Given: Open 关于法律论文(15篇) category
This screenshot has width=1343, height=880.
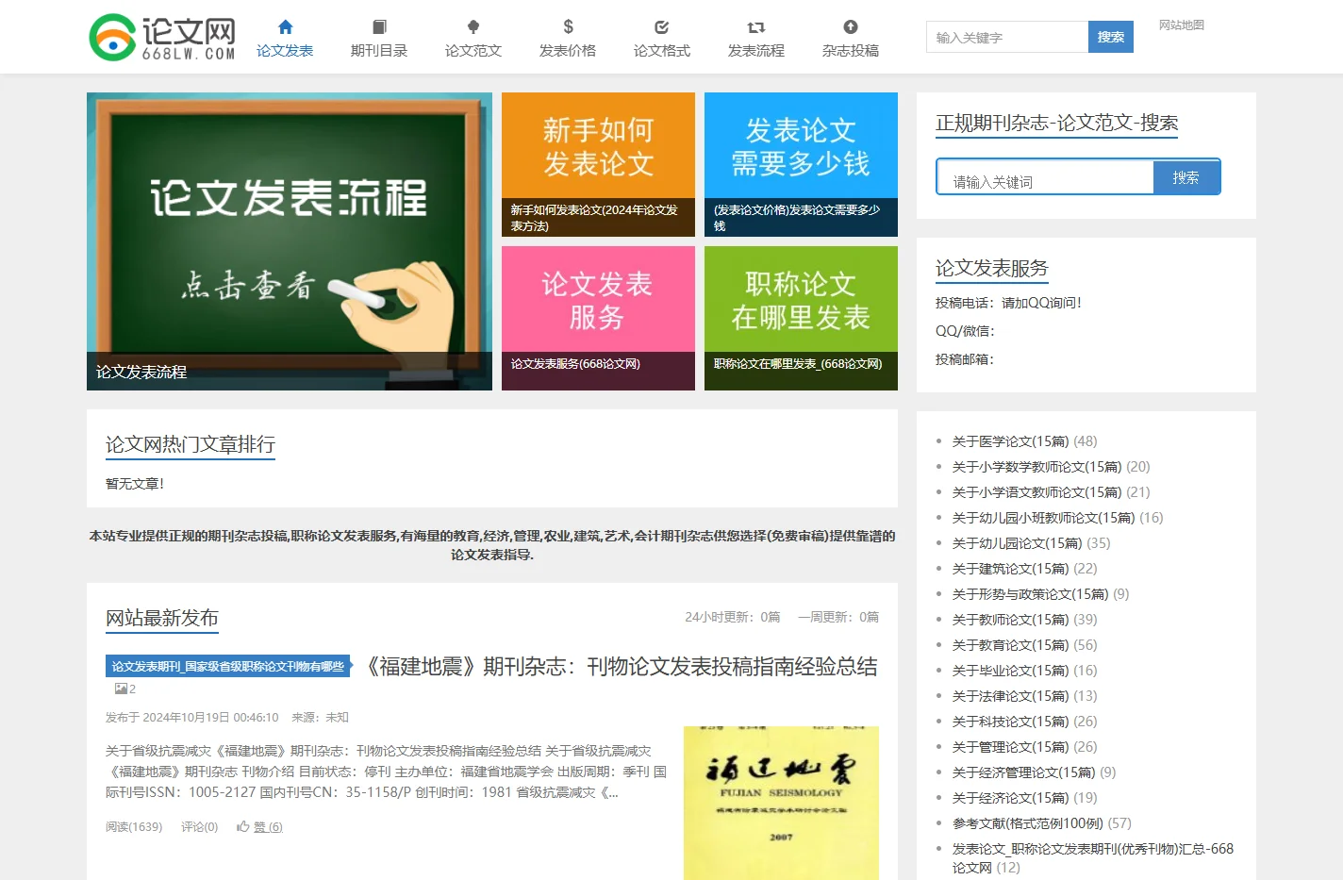Looking at the screenshot, I should [x=1010, y=696].
